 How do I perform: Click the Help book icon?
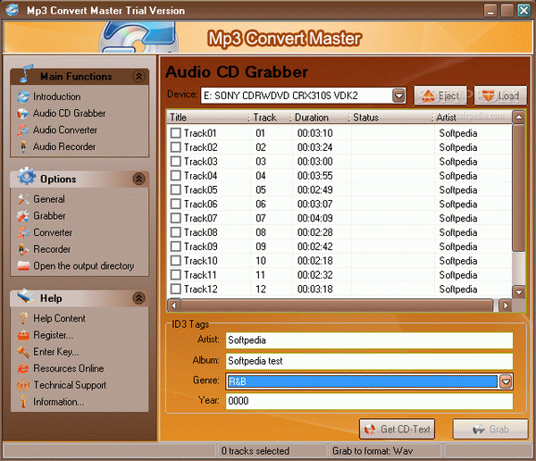pyautogui.click(x=26, y=296)
